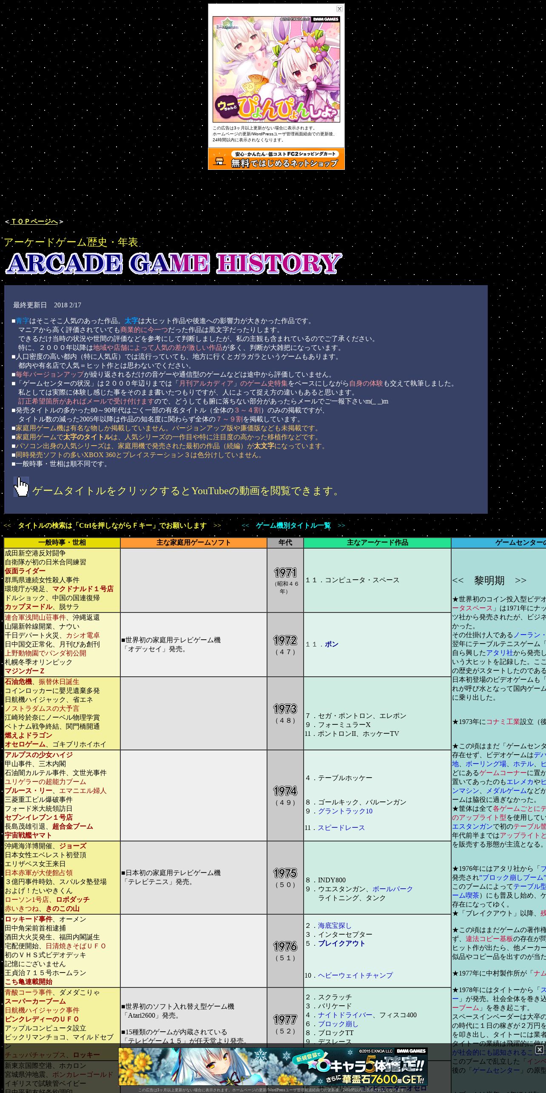546x1093 pixels.
Task: Click ボーリング場 link in the right column
Action: pyautogui.click(x=486, y=764)
